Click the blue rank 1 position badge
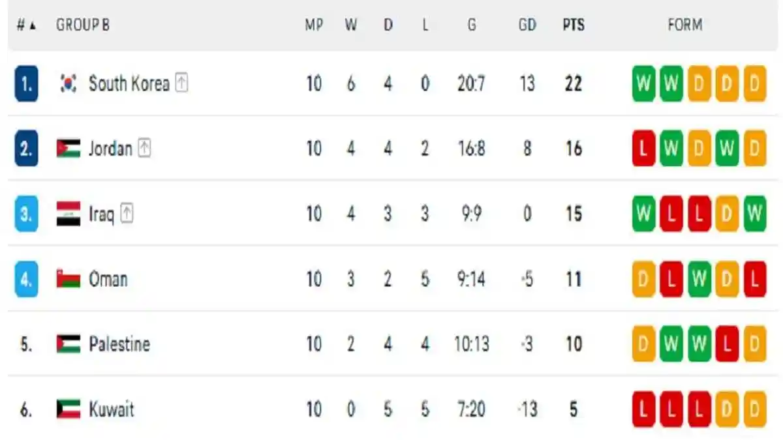 (26, 83)
